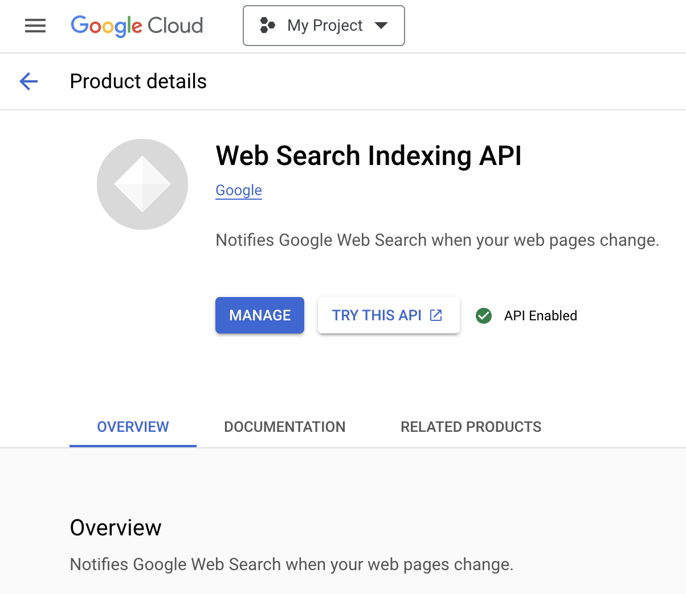Click the blue back arrow icon
This screenshot has width=686, height=594.
point(28,81)
